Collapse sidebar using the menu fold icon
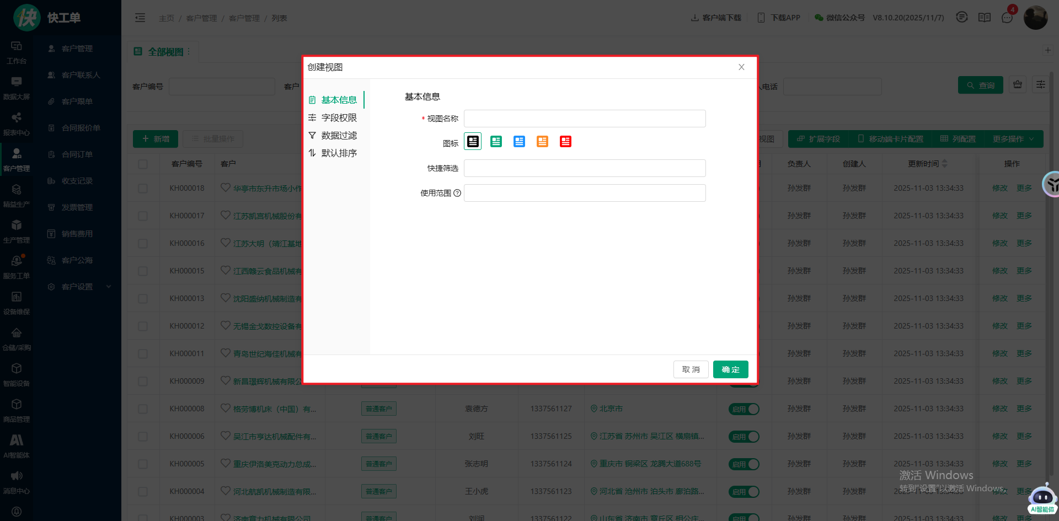Viewport: 1059px width, 521px height. [x=140, y=18]
